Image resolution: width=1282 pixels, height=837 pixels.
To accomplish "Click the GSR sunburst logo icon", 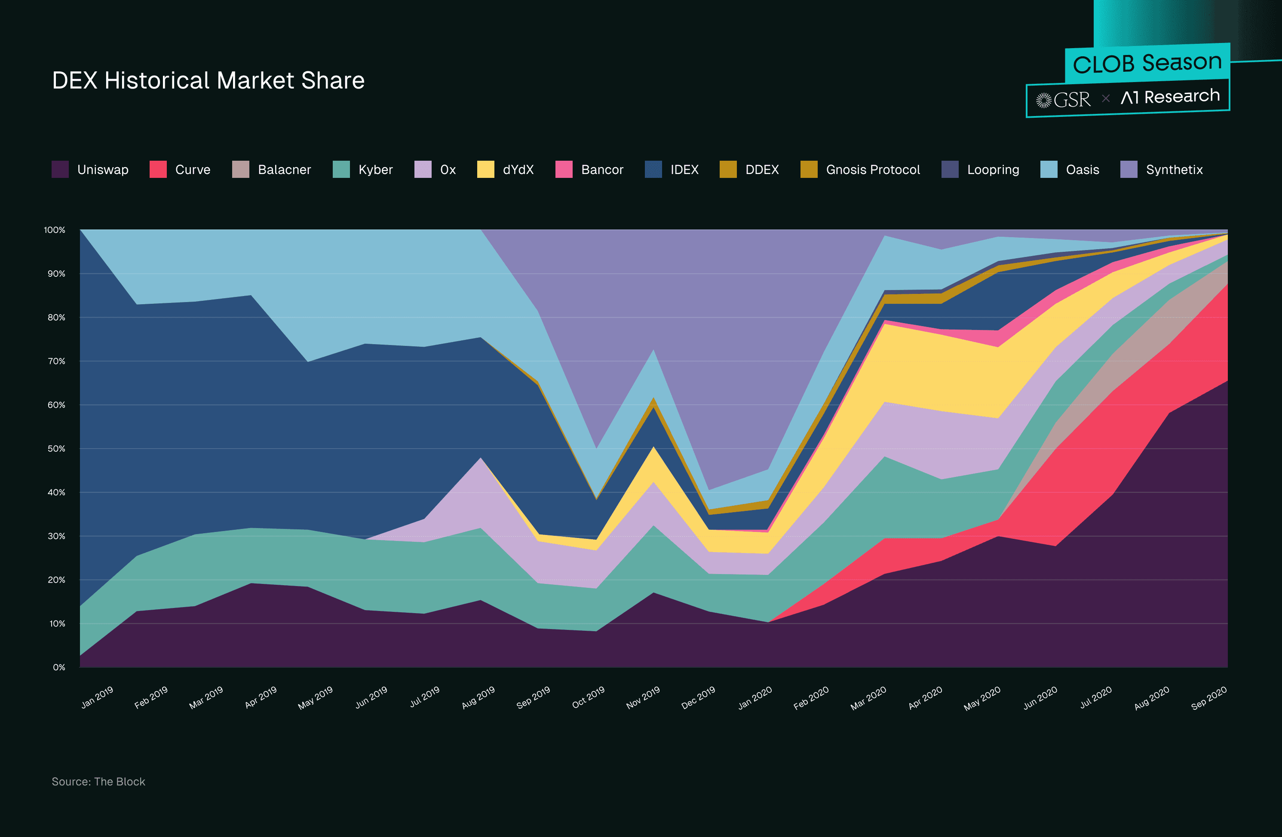I will 1043,100.
